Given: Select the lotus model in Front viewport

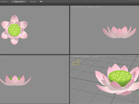Looking at the screenshot, I should point(119,32).
